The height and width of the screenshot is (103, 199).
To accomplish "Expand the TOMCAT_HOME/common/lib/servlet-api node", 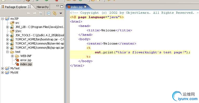I will pyautogui.click(x=7, y=43).
